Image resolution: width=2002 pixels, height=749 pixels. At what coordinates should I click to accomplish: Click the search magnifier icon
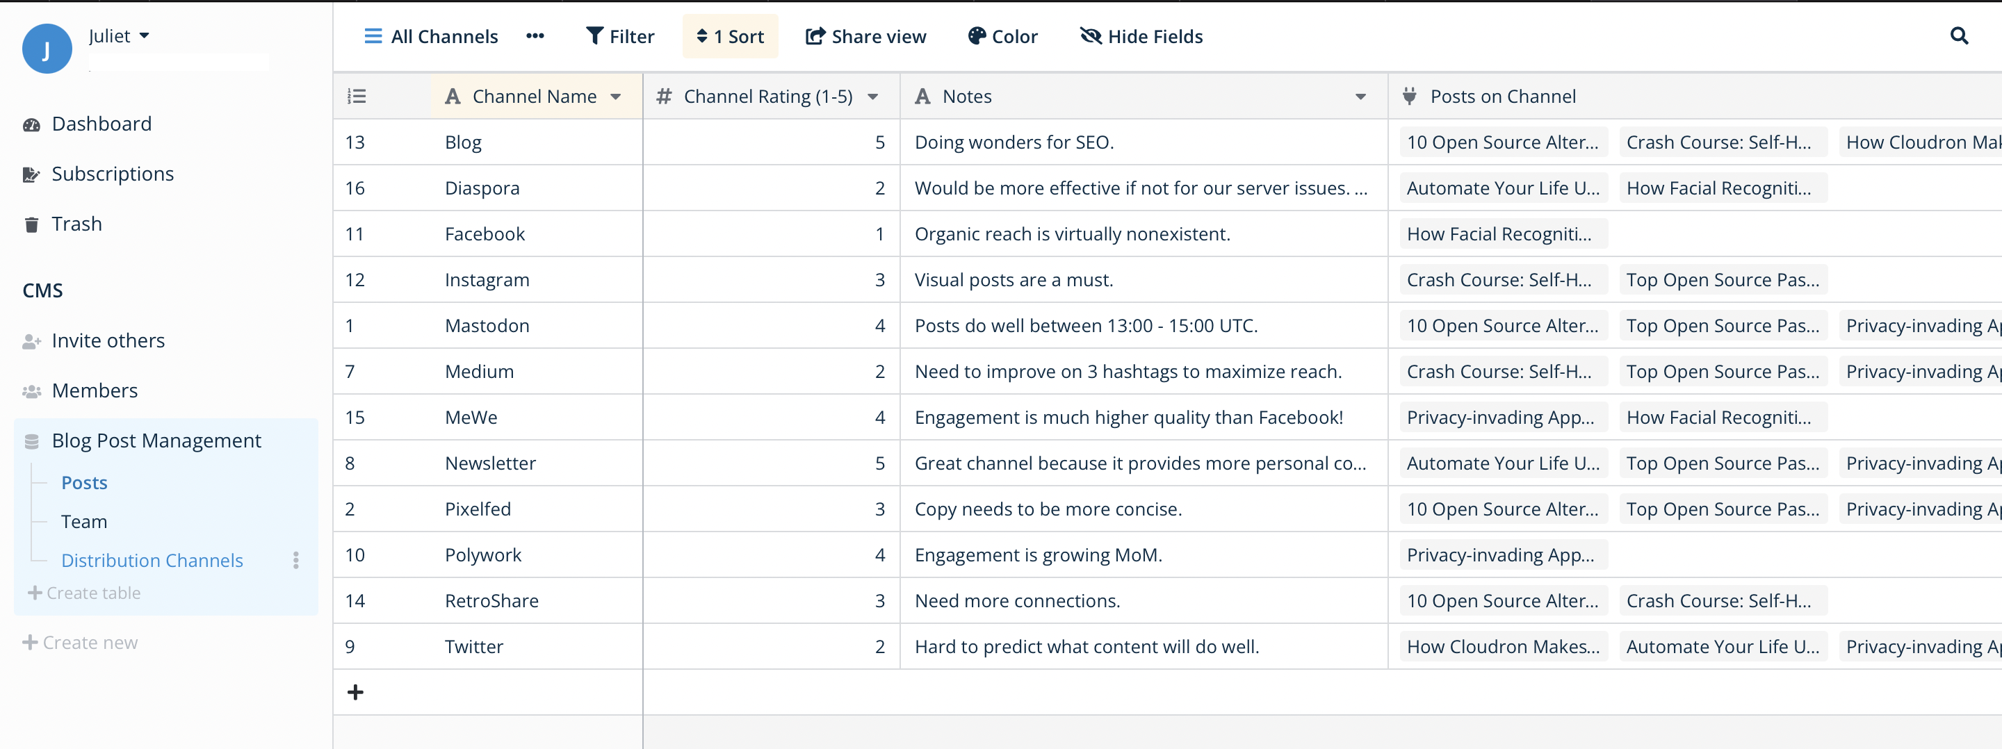coord(1958,35)
